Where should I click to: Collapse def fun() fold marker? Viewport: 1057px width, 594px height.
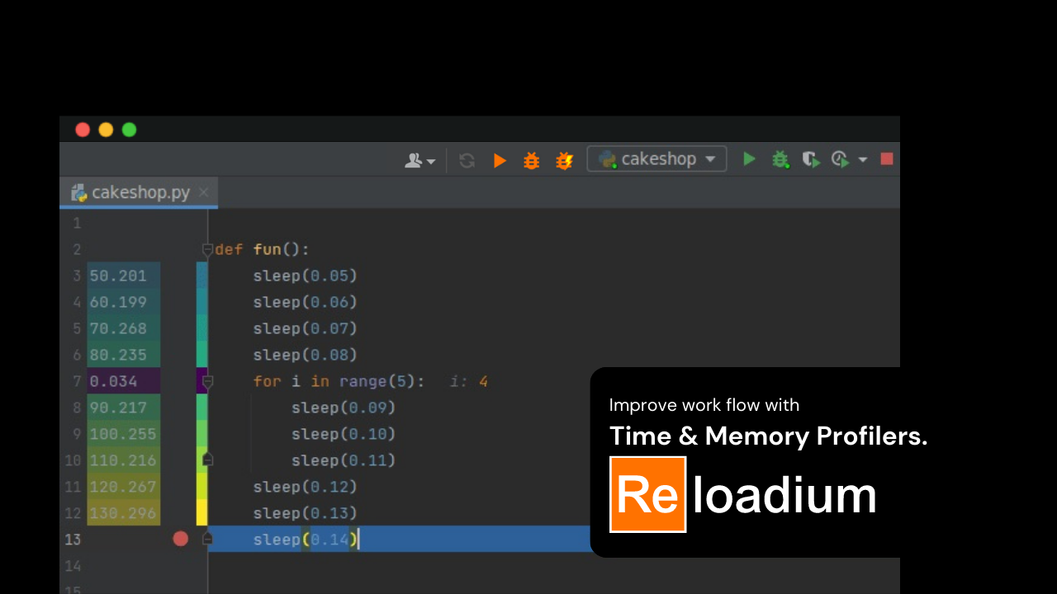pyautogui.click(x=207, y=249)
